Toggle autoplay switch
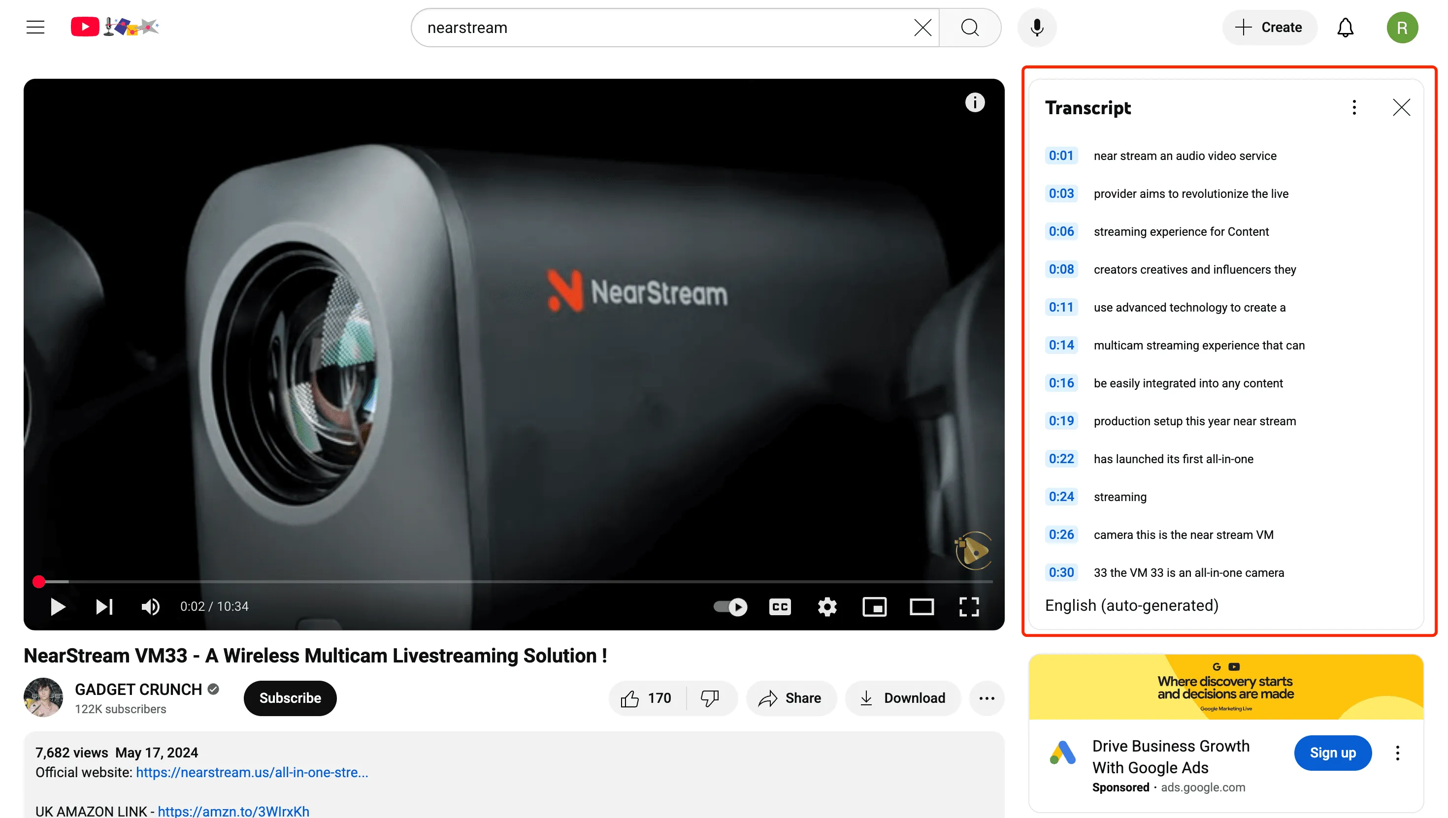Viewport: 1448px width, 818px height. coord(730,607)
